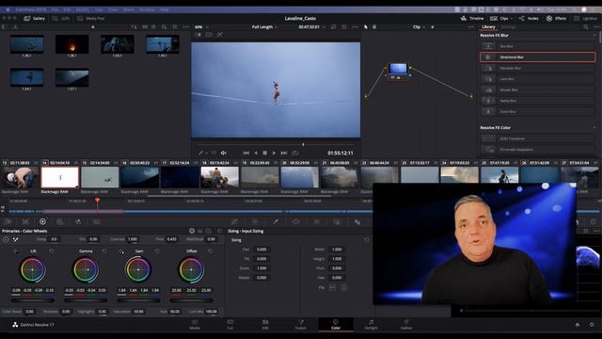Click the search icon in gallery toolbar

(x=164, y=27)
